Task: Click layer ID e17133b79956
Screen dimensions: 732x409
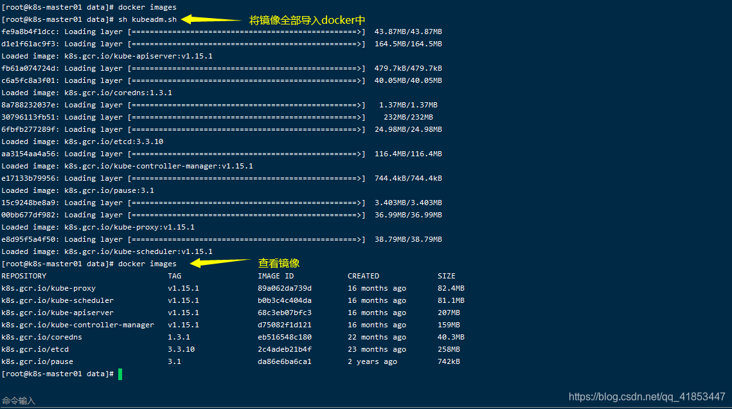Action: coord(28,178)
